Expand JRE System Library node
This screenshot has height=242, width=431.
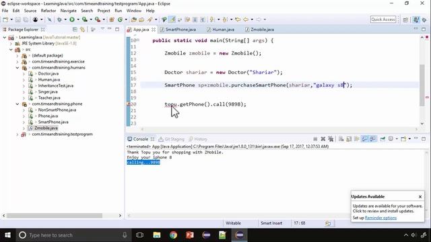[11, 43]
